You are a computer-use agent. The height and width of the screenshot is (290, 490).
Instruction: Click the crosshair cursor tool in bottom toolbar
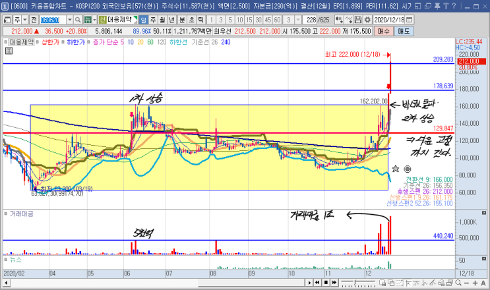(x=408, y=283)
